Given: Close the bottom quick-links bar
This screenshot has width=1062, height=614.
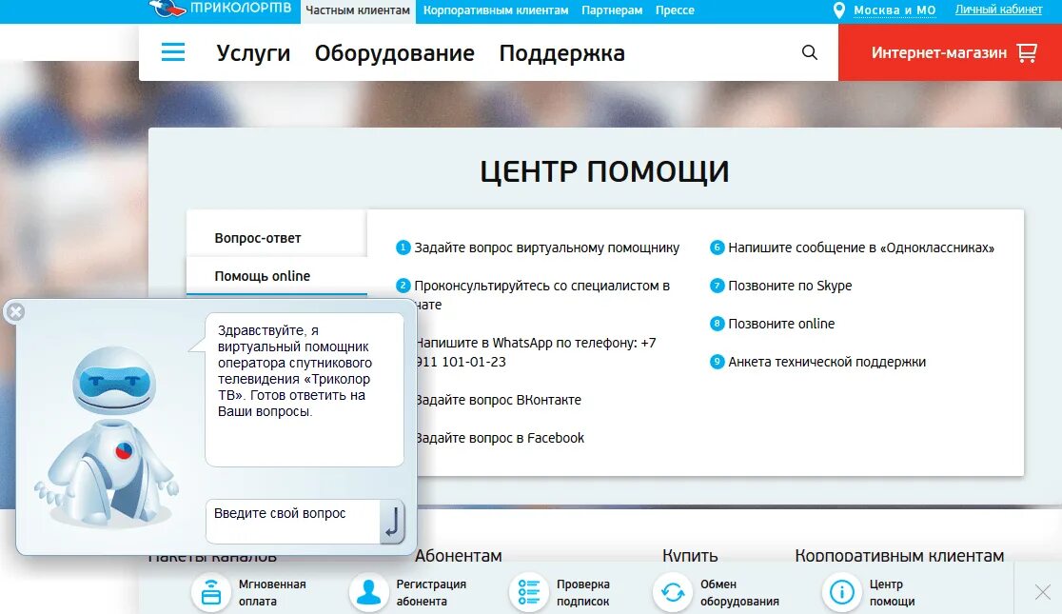Looking at the screenshot, I should point(1043,592).
